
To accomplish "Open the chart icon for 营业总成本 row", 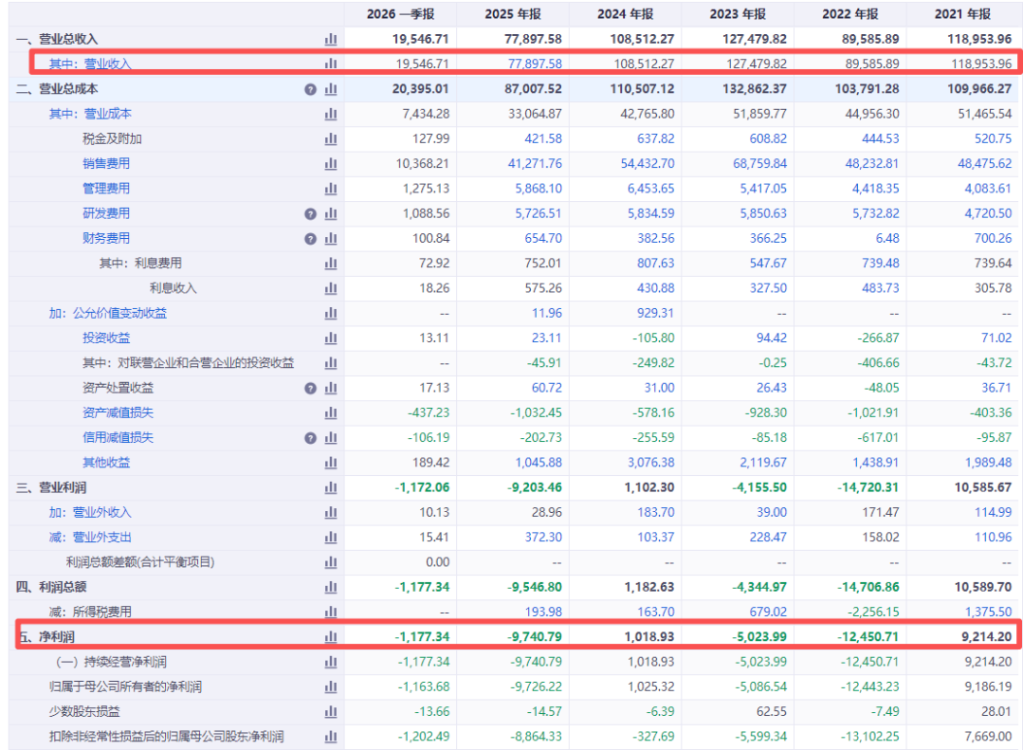I will click(331, 89).
